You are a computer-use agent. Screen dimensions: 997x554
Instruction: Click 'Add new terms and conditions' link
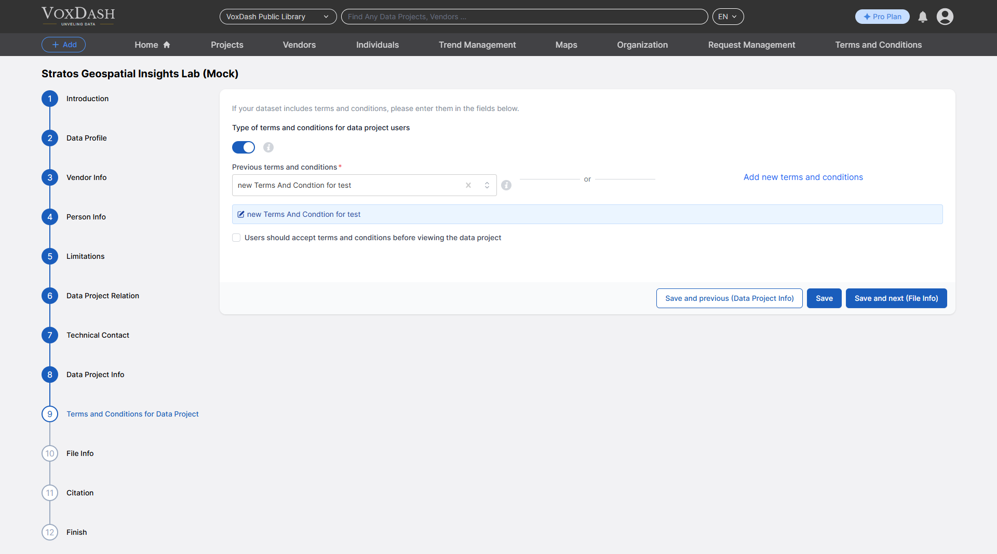(x=803, y=177)
